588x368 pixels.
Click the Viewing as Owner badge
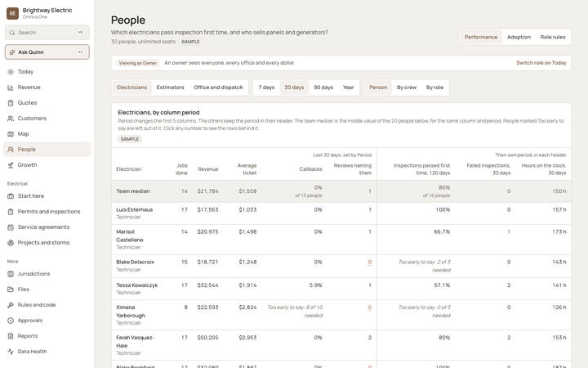pos(138,63)
